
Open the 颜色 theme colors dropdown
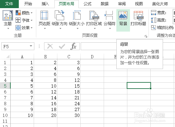[24, 13]
